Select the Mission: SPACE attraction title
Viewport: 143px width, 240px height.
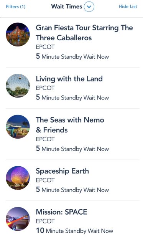coord(62,212)
